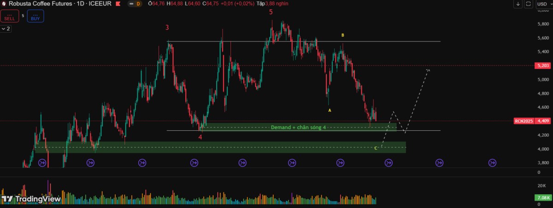
Task: Click the RCN2025 contract tag
Action: click(524, 121)
